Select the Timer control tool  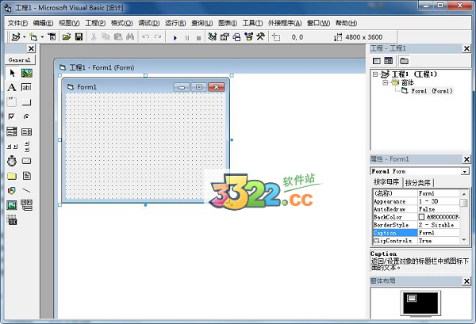[12, 161]
